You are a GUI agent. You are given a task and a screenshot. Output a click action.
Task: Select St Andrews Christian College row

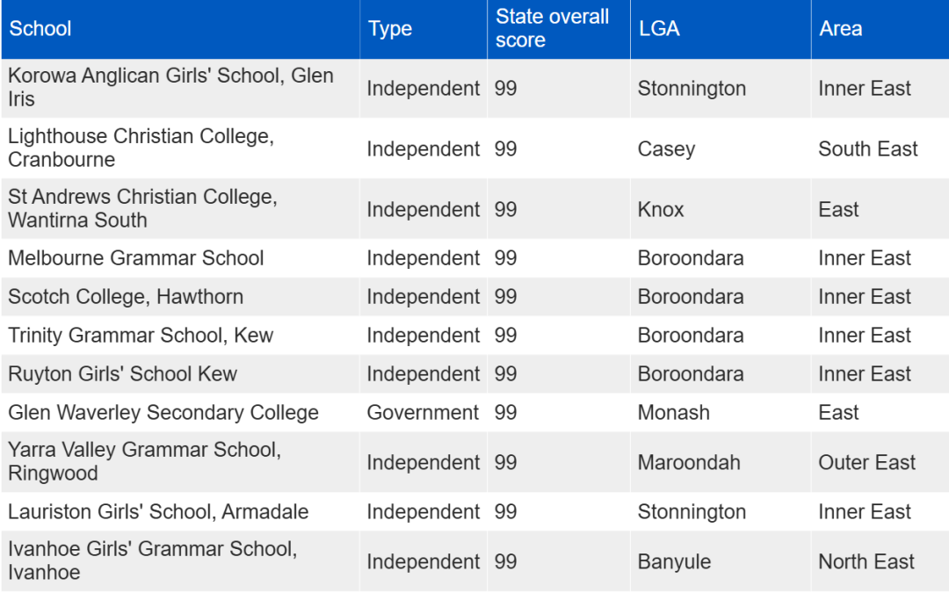[474, 209]
